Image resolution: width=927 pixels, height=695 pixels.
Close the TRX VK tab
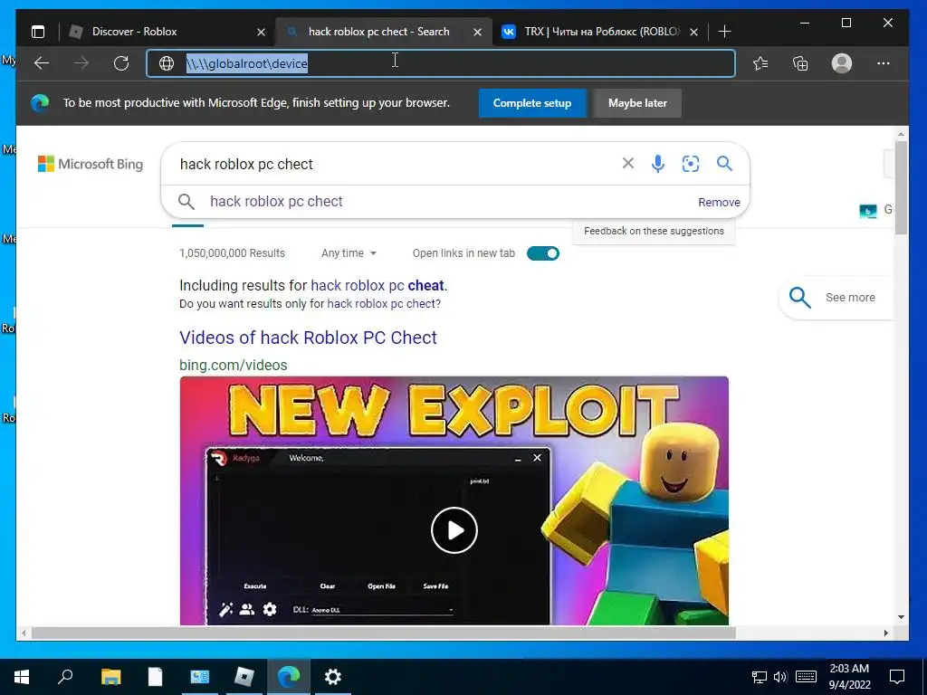pos(694,32)
